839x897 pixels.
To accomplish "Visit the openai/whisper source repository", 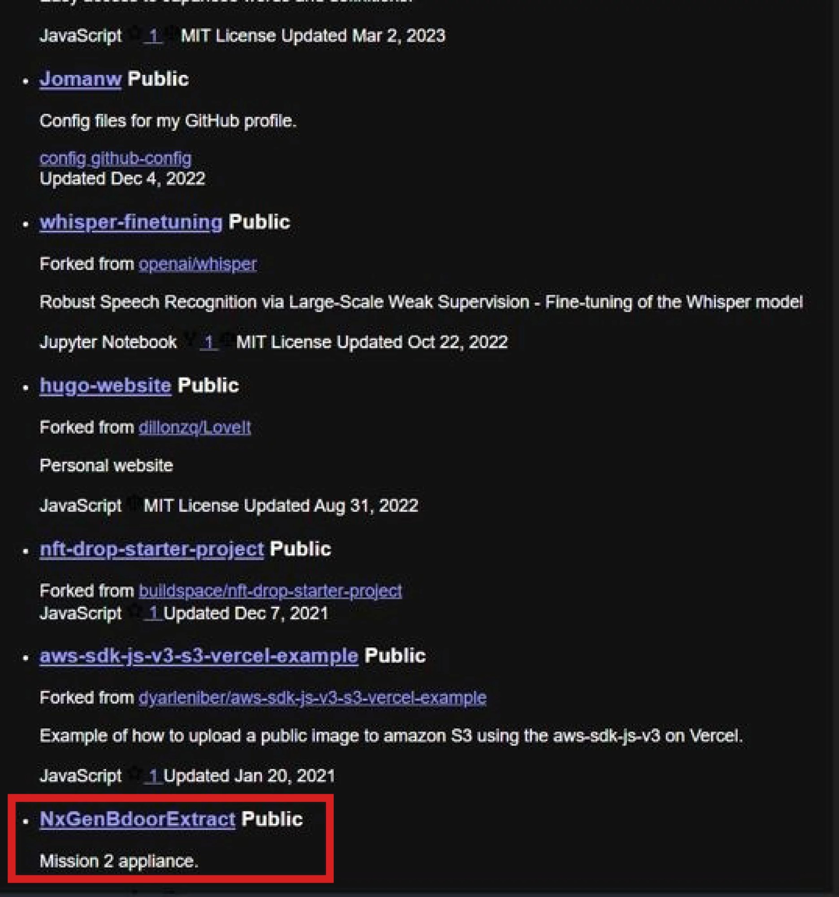I will tap(198, 264).
